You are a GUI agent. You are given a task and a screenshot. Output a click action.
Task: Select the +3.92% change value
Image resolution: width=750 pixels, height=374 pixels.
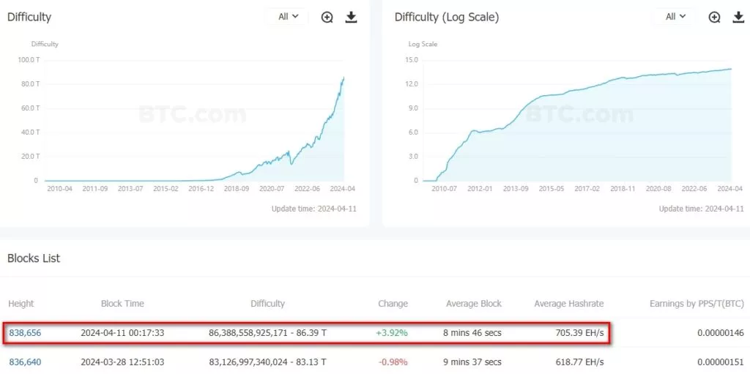pos(393,332)
